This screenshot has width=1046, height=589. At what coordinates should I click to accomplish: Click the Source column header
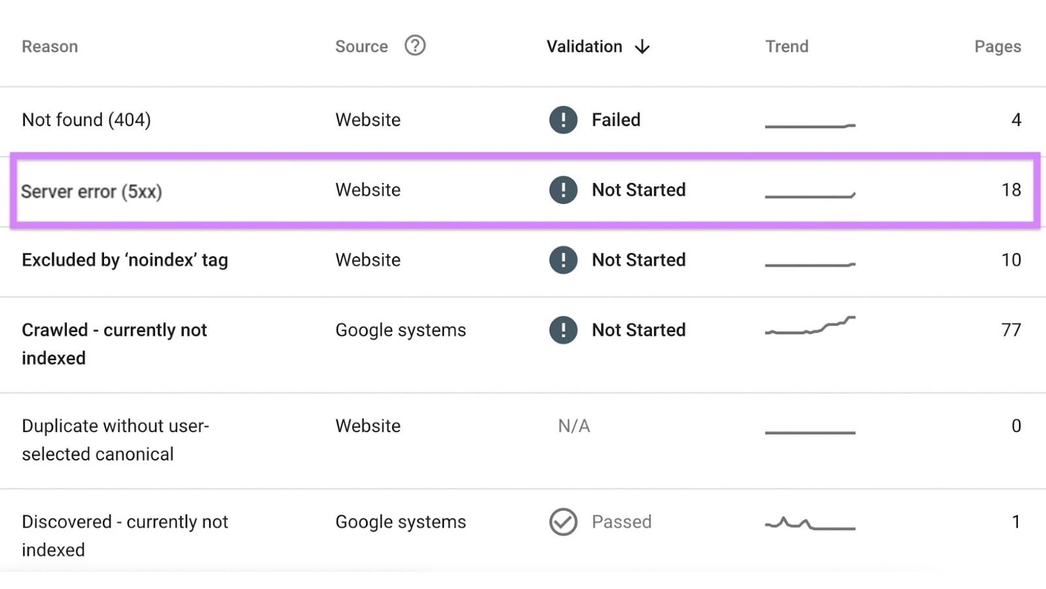[362, 46]
